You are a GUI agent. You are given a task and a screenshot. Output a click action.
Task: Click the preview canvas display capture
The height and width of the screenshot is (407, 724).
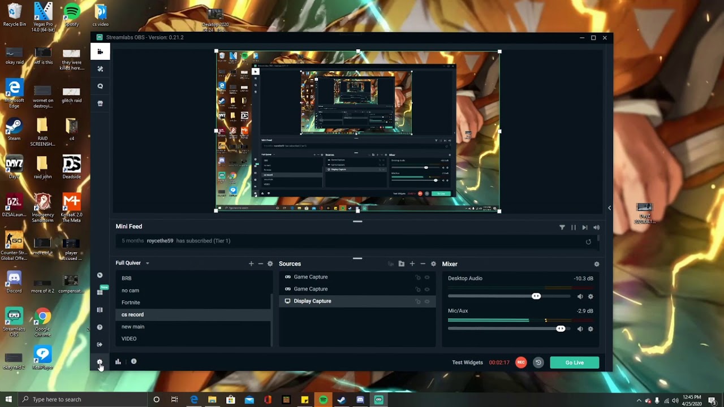pyautogui.click(x=357, y=131)
